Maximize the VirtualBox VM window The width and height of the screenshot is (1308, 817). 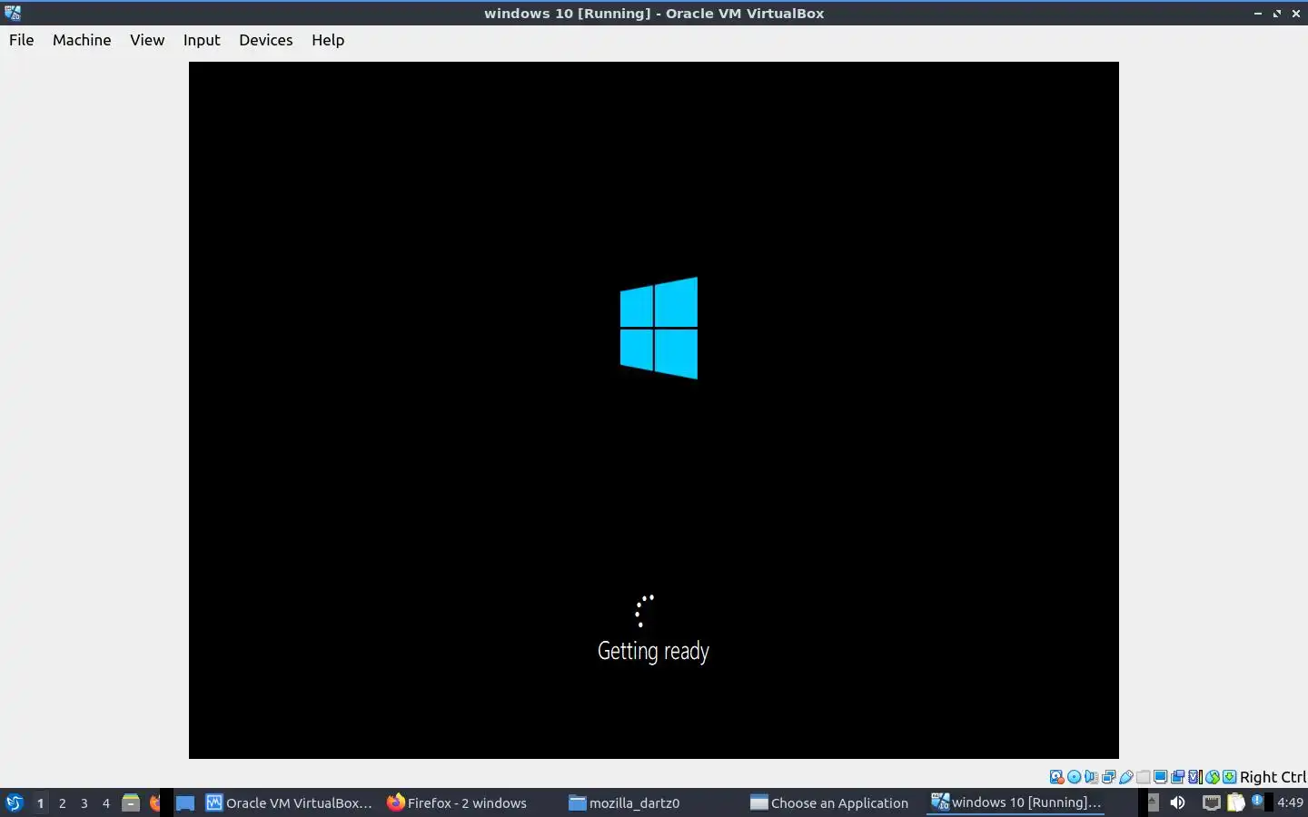coord(1277,14)
